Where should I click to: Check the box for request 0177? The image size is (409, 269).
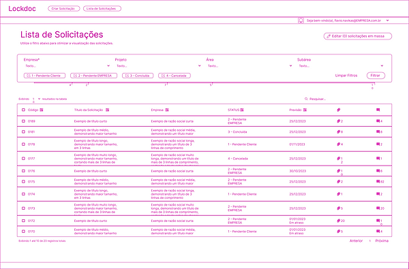pyautogui.click(x=23, y=159)
